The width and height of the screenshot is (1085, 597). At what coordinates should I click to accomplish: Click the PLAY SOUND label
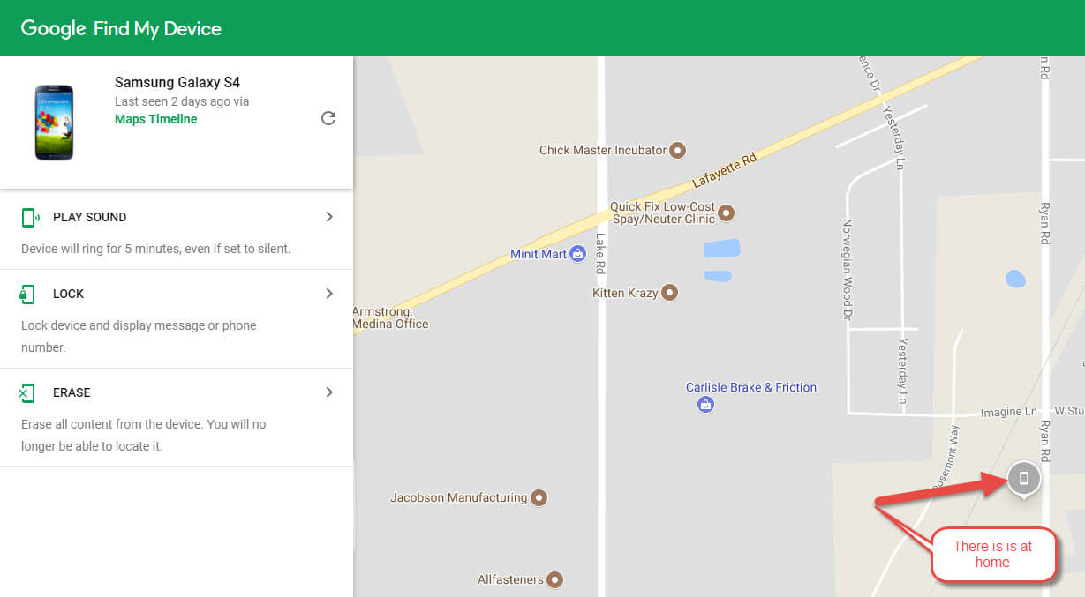point(89,217)
